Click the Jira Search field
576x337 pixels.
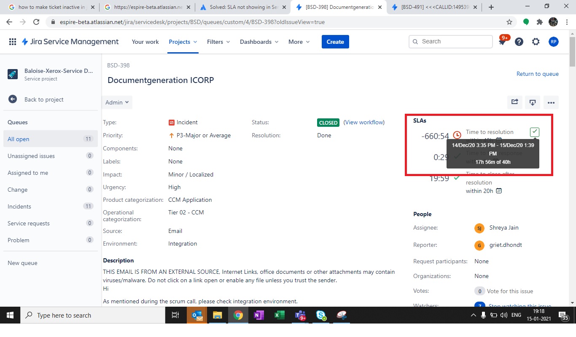[x=450, y=42]
